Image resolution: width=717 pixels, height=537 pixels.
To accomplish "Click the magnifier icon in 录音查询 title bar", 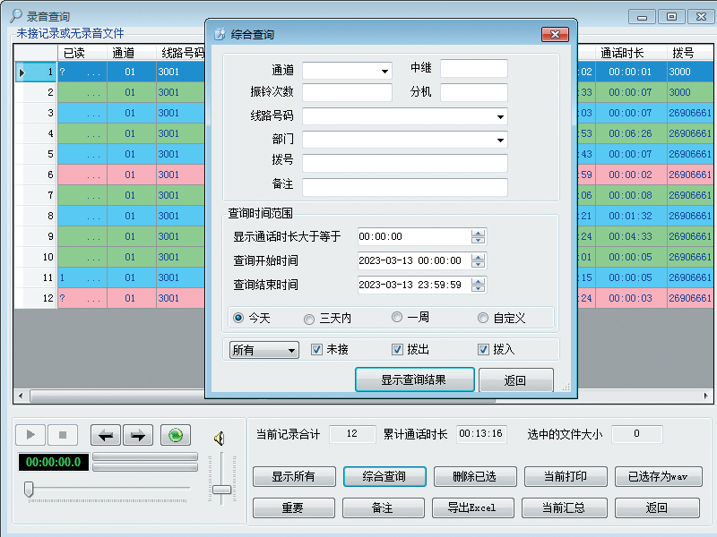I will pos(16,15).
